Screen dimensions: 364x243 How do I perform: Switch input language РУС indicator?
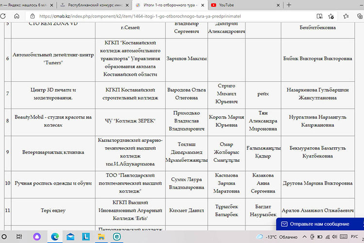coord(354,237)
